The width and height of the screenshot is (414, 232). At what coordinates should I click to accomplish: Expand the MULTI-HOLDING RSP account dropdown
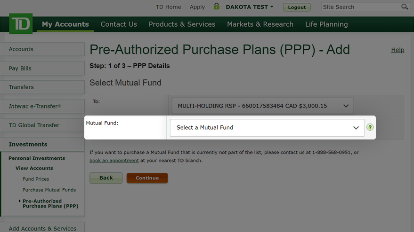(263, 106)
